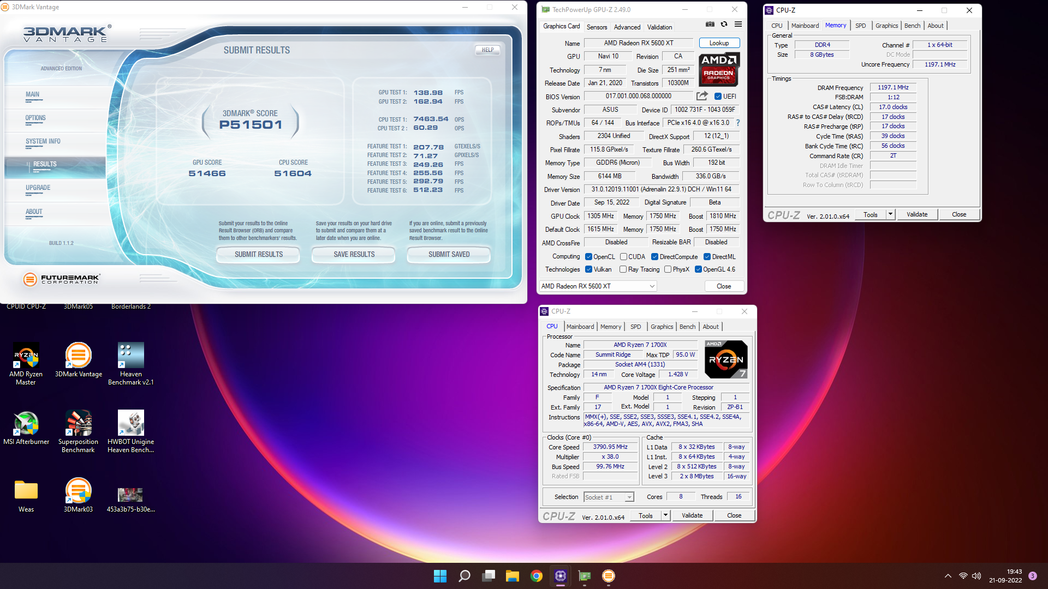Click Validate in the lower CPU-Z window

pos(692,515)
